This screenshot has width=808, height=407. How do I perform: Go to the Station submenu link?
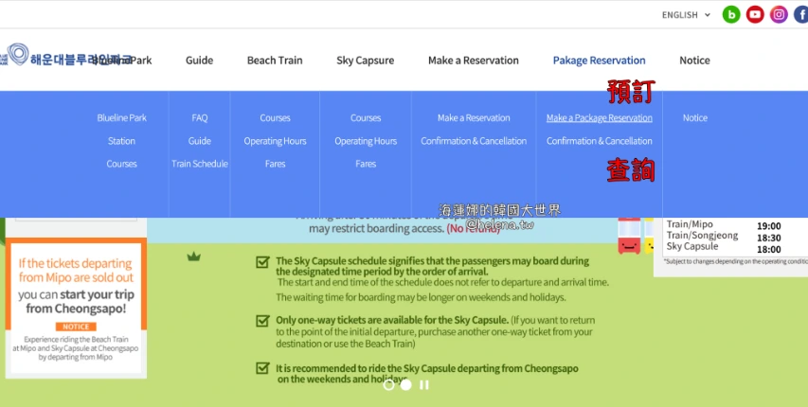click(121, 141)
